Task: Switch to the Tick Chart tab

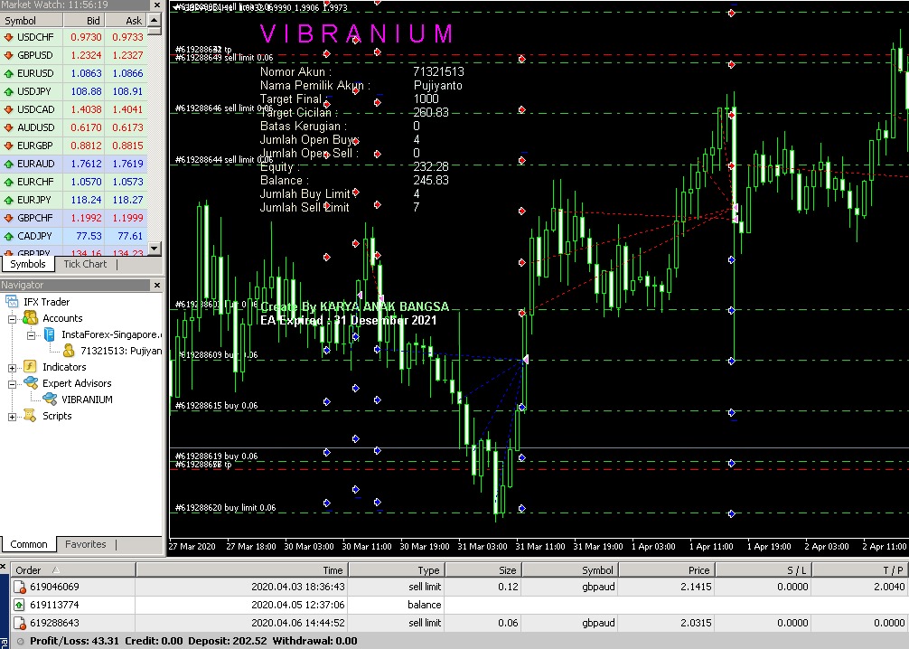Action: pos(85,265)
